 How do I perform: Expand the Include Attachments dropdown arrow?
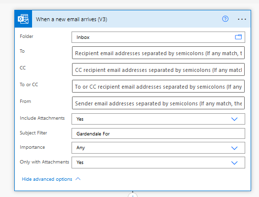tap(234, 119)
